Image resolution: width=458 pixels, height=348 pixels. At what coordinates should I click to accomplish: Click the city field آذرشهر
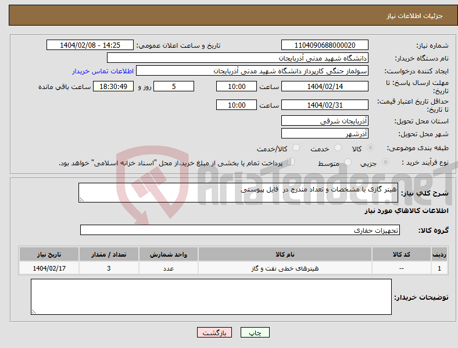point(325,134)
